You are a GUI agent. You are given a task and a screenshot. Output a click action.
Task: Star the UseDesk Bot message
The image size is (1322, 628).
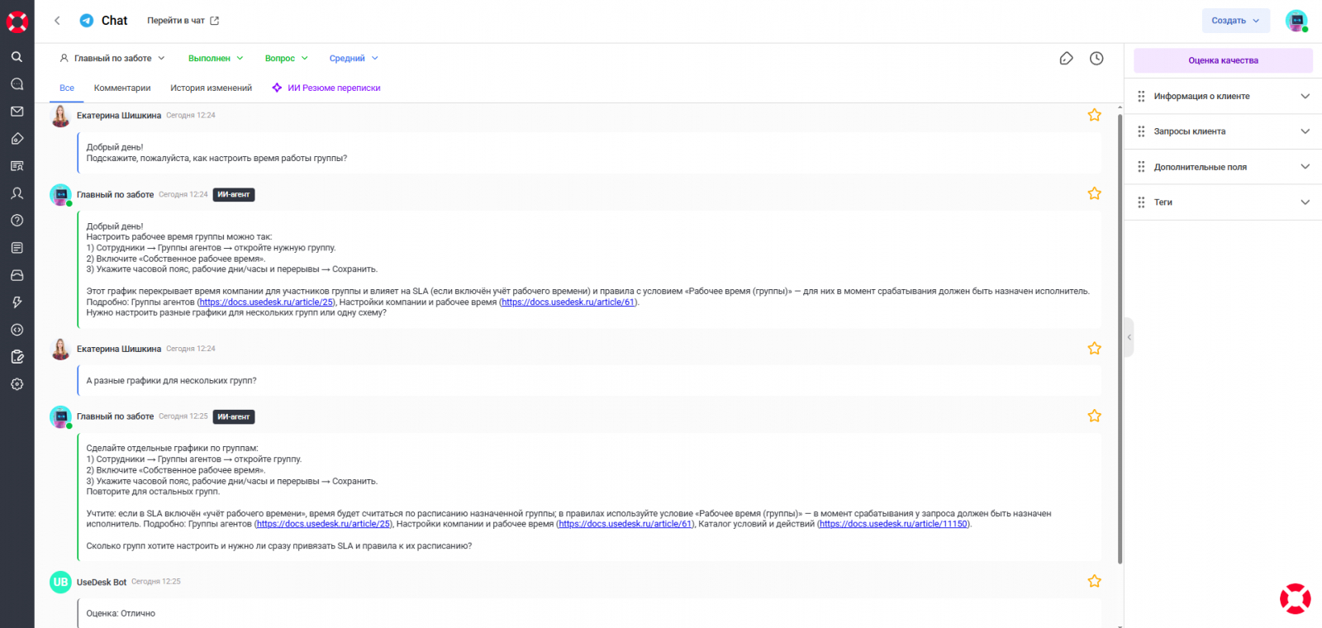click(x=1094, y=582)
